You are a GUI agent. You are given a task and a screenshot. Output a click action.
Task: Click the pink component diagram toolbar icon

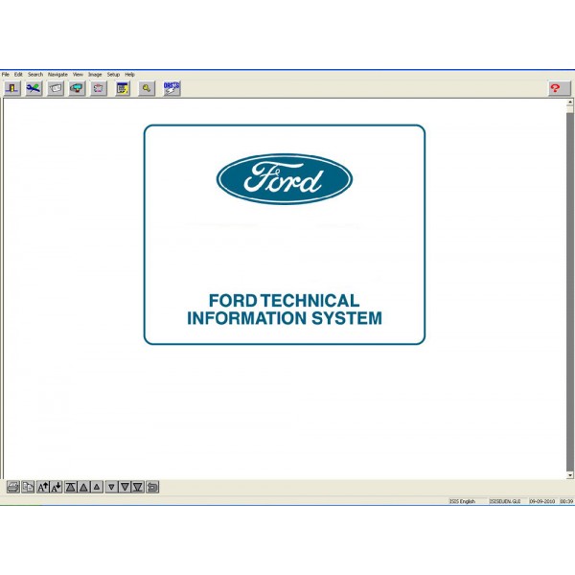99,88
